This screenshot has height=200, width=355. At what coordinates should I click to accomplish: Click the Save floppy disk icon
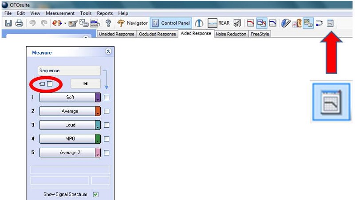[8, 23]
